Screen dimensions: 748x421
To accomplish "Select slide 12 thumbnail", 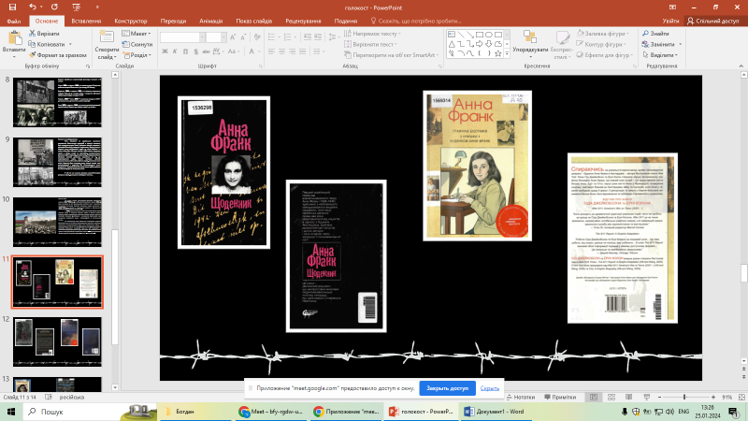I will 57,341.
